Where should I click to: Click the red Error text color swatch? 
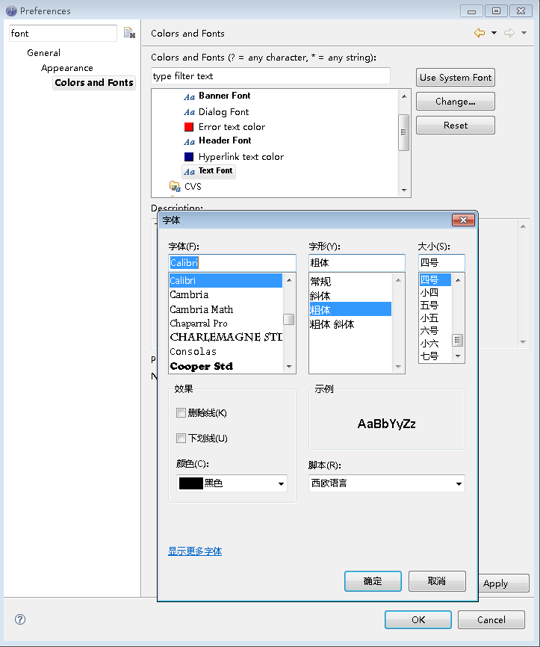(189, 127)
